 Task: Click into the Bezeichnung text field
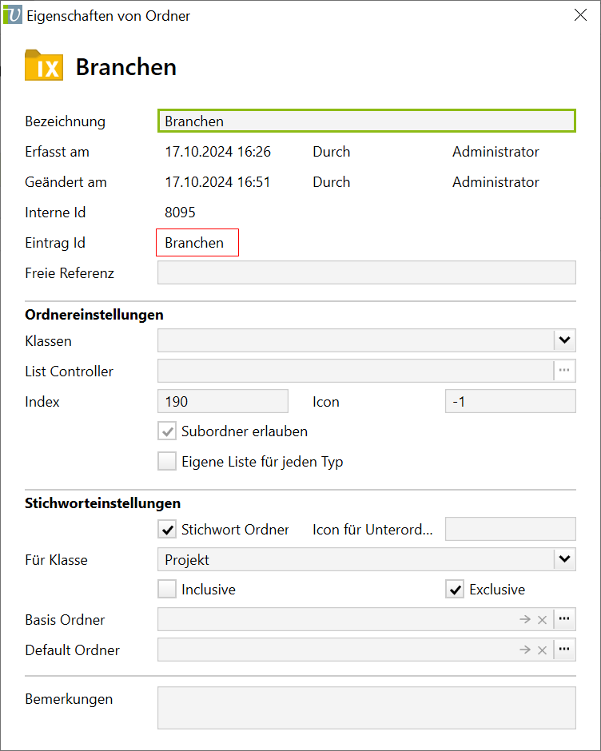pos(366,121)
